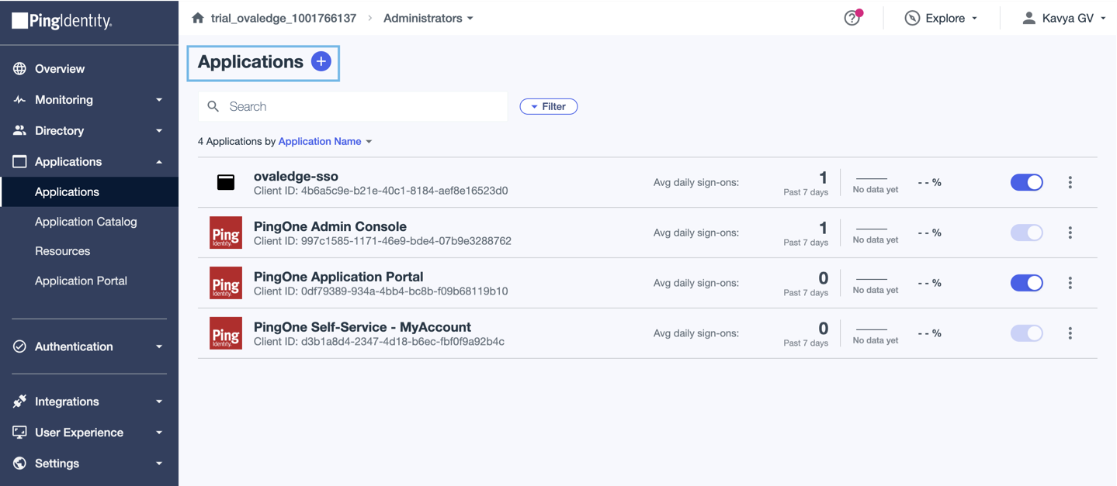The width and height of the screenshot is (1117, 486).
Task: Collapse the Applications sidebar arrow
Action: (x=159, y=162)
